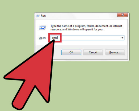139x111 pixels.
Task: Close the Run dialog with the X
Action: pos(122,15)
